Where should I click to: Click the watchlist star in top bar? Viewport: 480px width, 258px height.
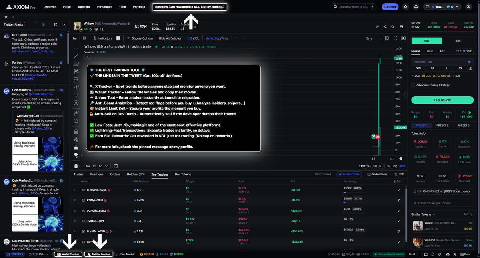point(406,7)
